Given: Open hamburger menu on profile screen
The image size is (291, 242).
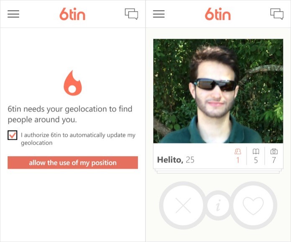Looking at the screenshot, I should pos(159,14).
